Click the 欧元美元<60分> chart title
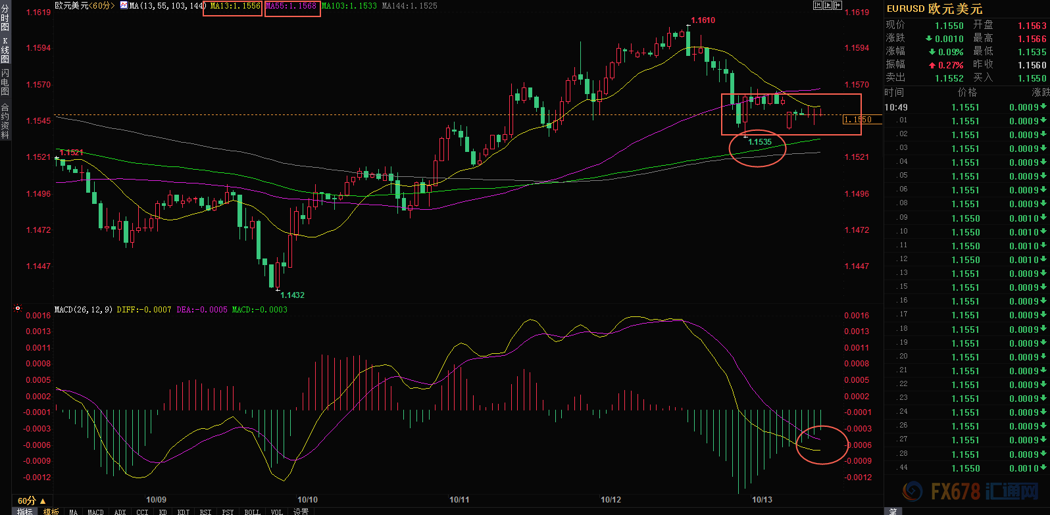1050x515 pixels. pos(84,5)
